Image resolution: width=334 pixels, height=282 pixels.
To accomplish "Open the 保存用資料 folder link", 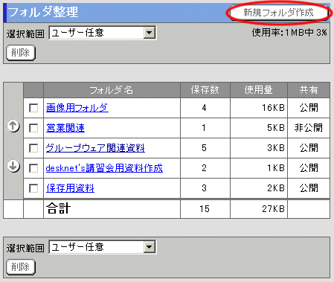I will click(x=70, y=188).
